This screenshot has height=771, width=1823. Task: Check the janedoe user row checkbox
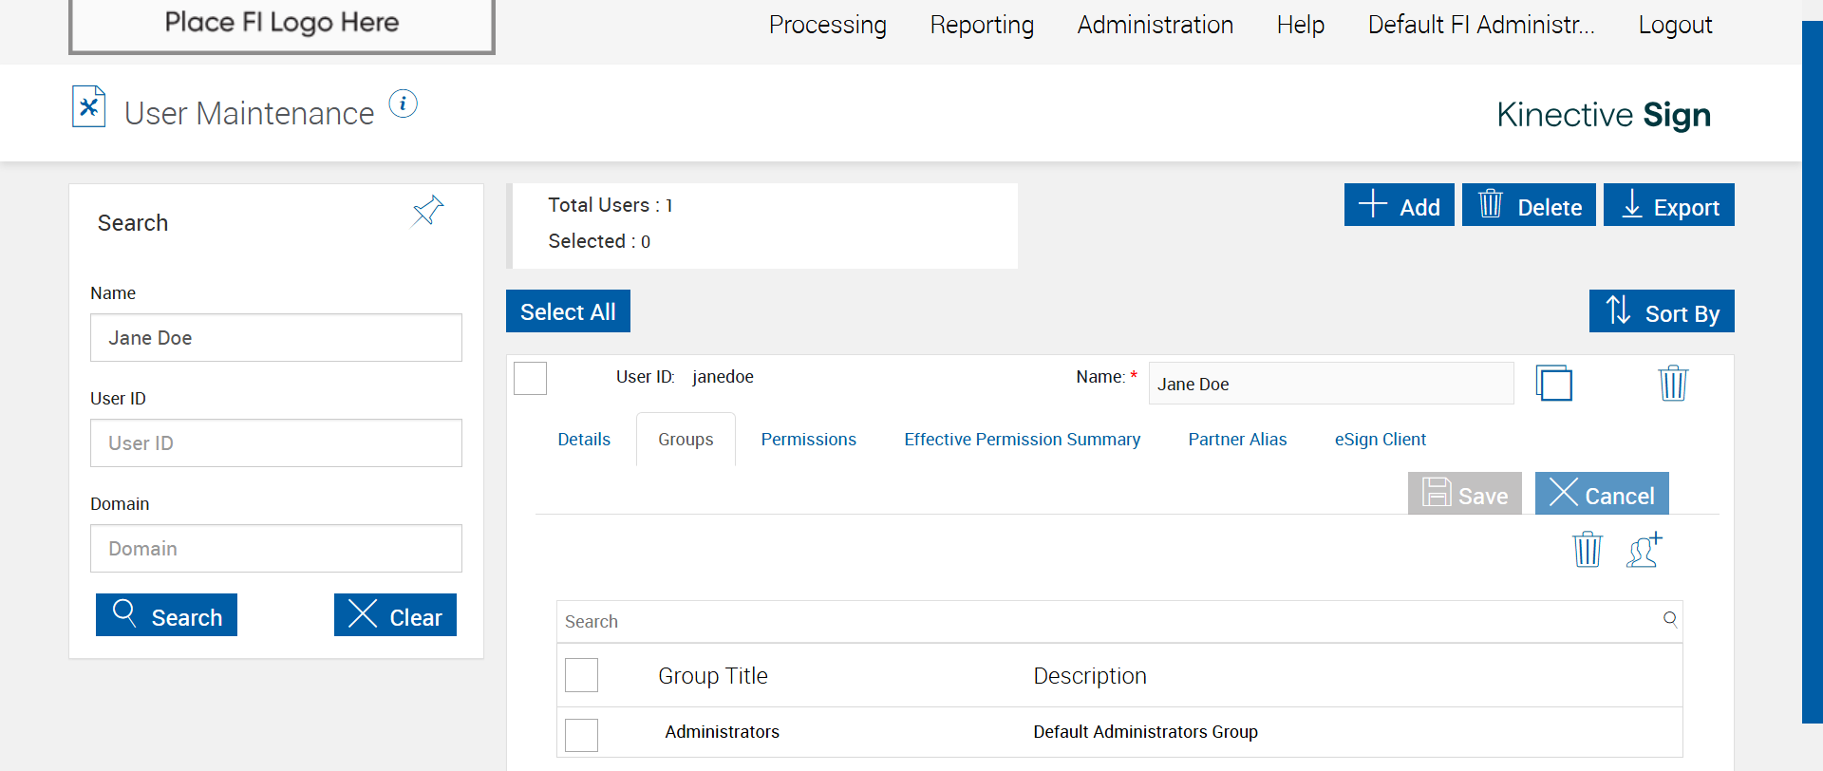click(530, 378)
